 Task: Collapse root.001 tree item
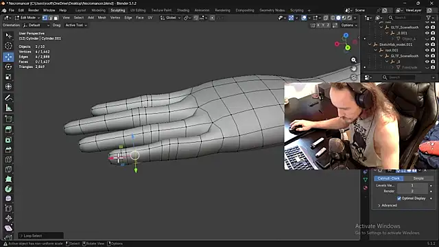coord(376,50)
